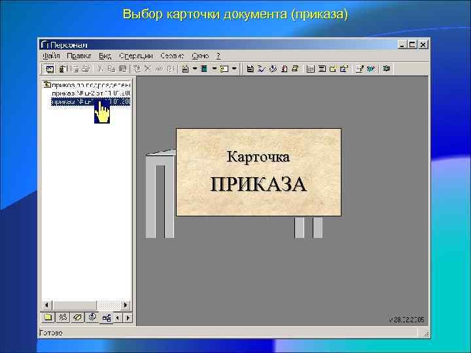Click the yellow card toolbar icon
Image resolution: width=471 pixels, height=353 pixels.
[x=224, y=69]
